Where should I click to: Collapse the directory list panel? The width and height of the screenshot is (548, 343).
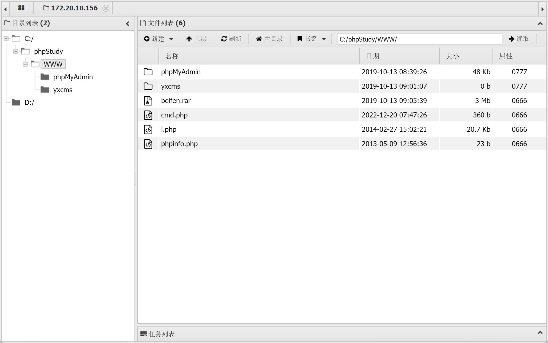point(128,24)
